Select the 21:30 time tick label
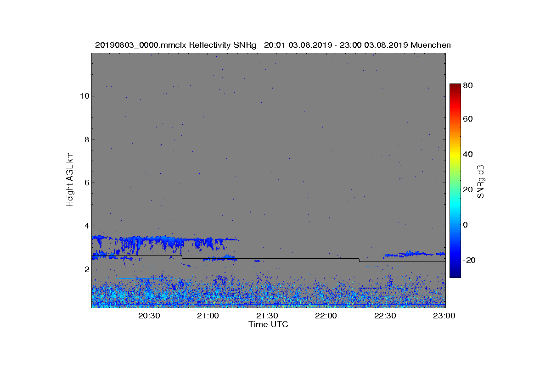Screen dimensions: 551x367 [x=267, y=316]
